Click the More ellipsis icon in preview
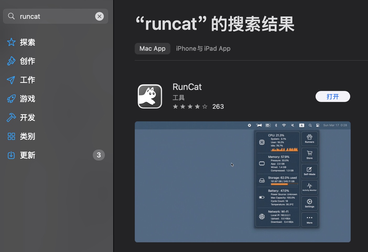The height and width of the screenshot is (252, 368). coord(309,220)
